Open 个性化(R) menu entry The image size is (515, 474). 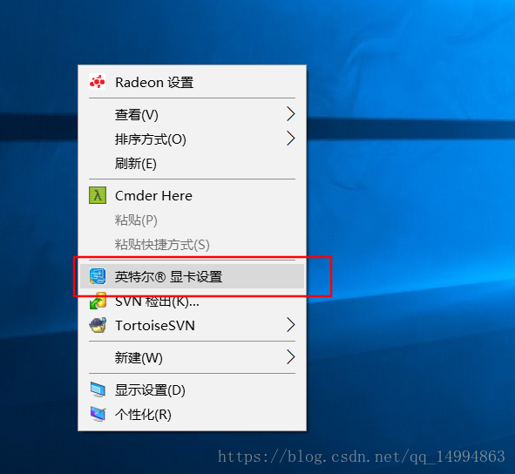tap(192, 414)
